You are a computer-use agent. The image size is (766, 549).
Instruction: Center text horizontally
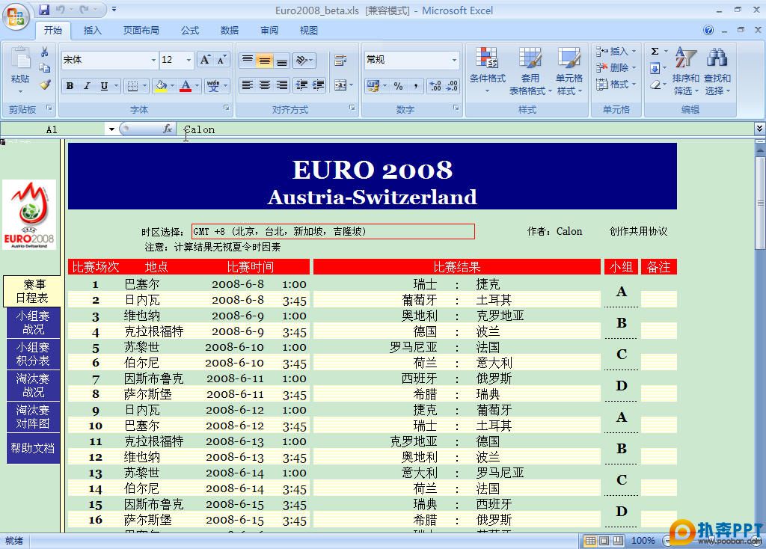tap(264, 85)
